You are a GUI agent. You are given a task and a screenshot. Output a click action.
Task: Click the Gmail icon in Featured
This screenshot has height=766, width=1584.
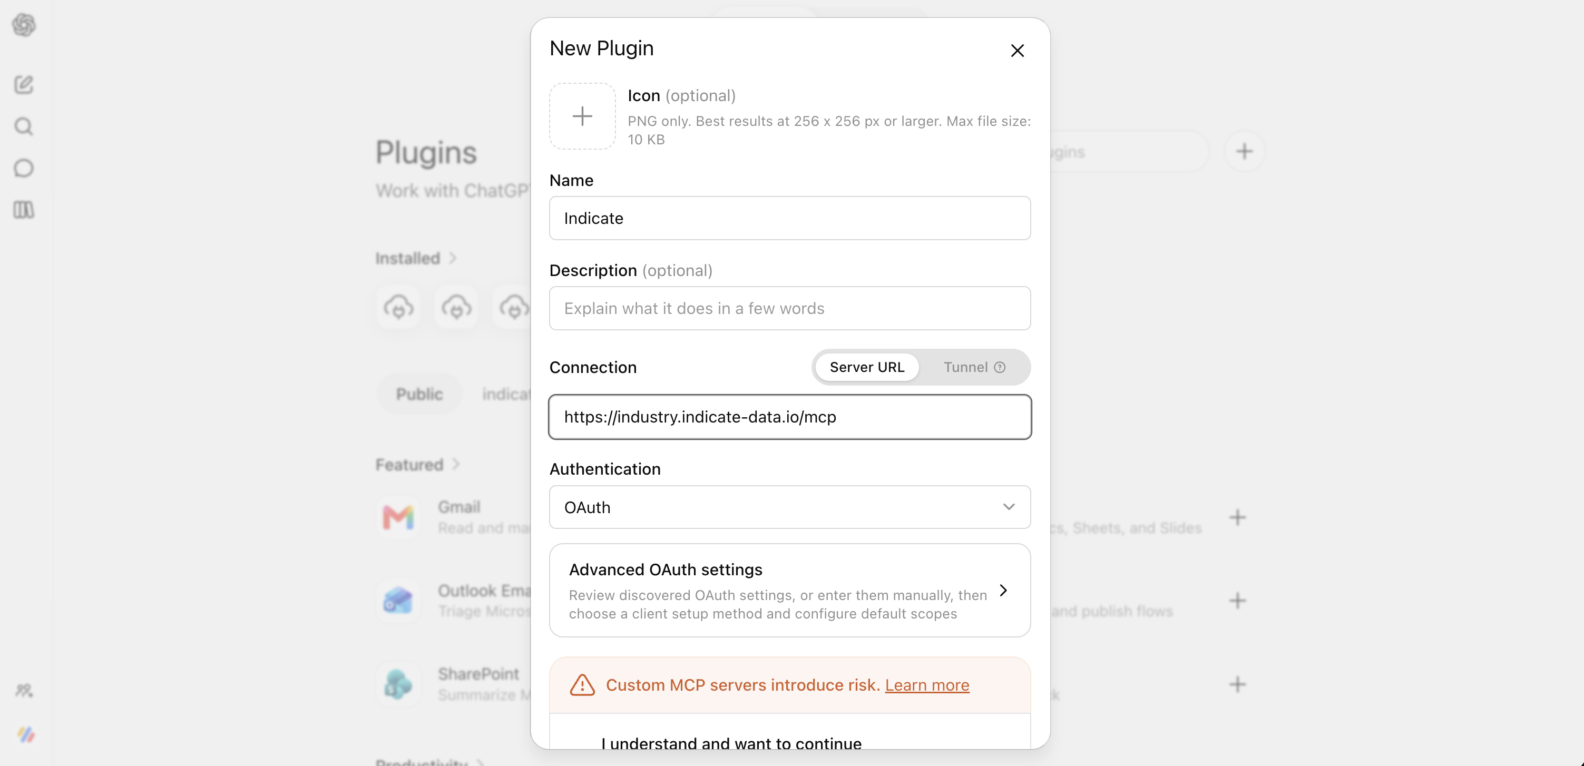click(x=398, y=517)
